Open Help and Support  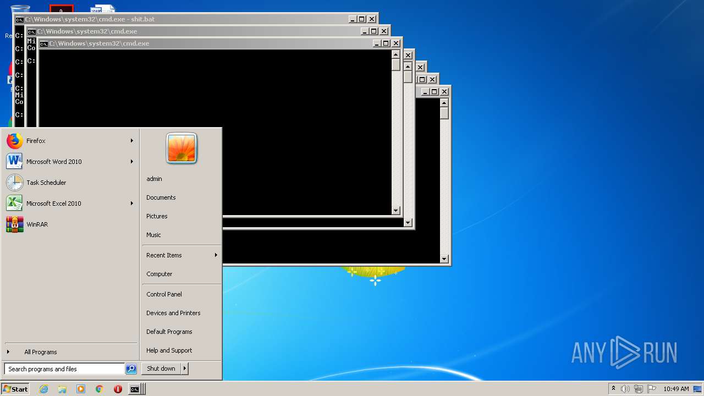[169, 350]
